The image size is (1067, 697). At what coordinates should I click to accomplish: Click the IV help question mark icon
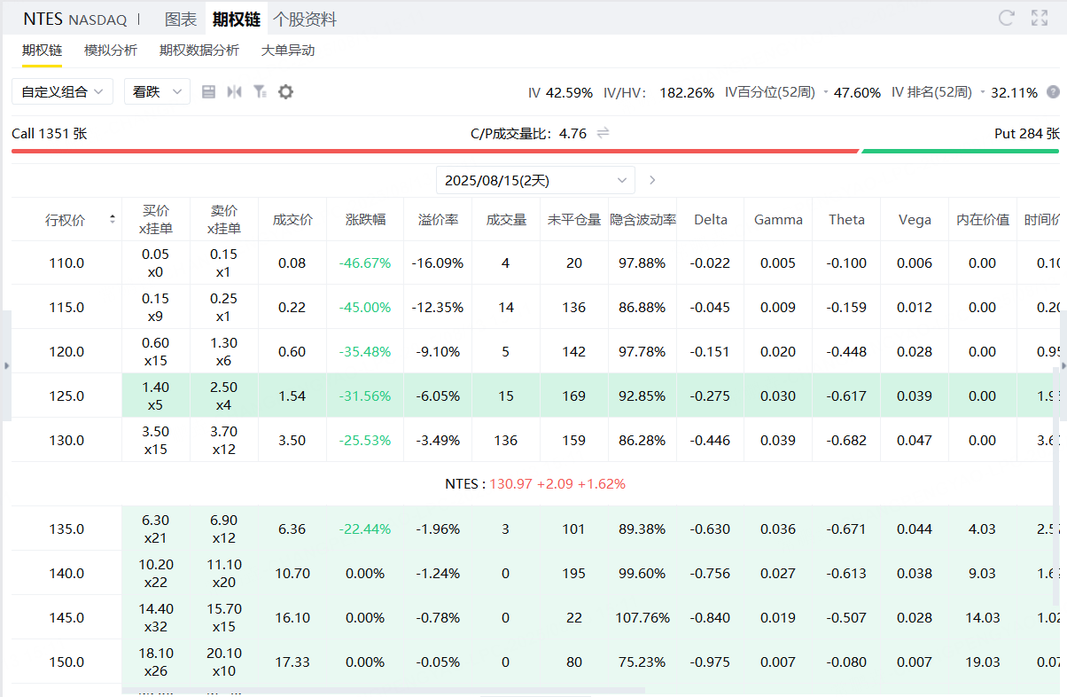[1053, 91]
